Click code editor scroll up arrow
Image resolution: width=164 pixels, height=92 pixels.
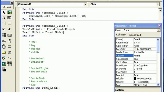160,10
